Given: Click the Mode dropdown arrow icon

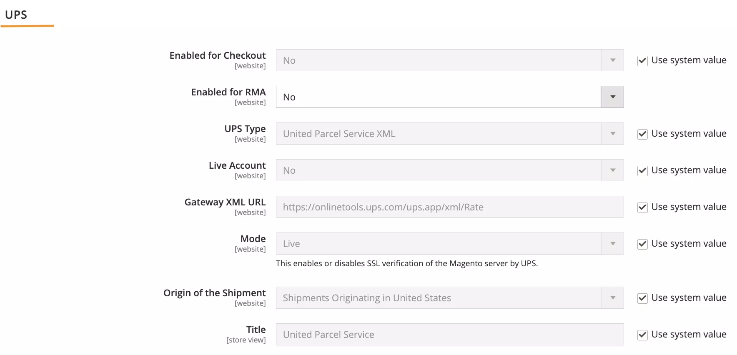Looking at the screenshot, I should click(612, 244).
